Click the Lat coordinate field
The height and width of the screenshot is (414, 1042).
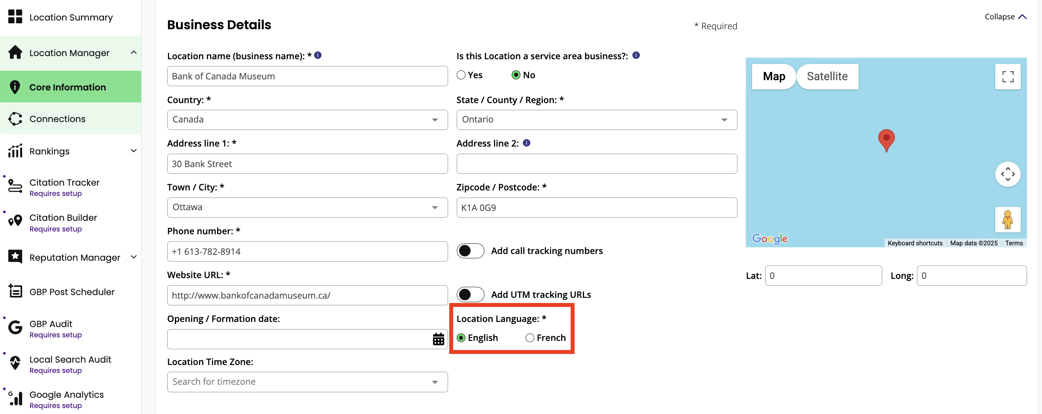[x=823, y=275]
